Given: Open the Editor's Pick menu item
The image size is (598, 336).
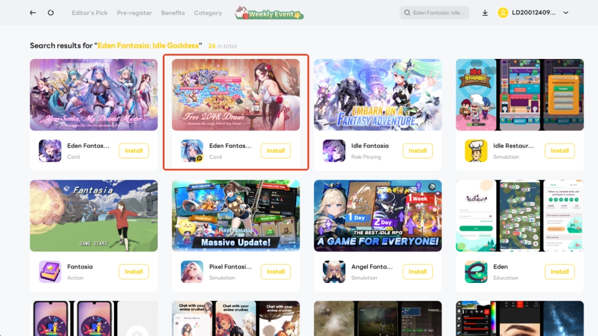Looking at the screenshot, I should 89,12.
